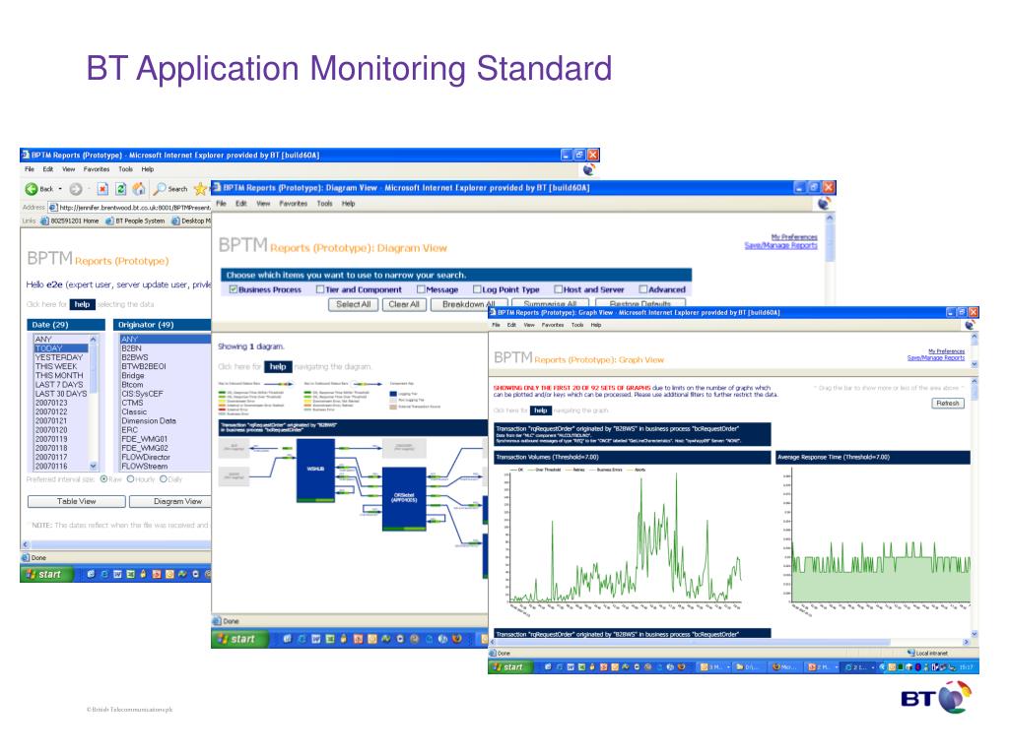Click help button under BPTM Reports heading
The image size is (1009, 756).
82,305
